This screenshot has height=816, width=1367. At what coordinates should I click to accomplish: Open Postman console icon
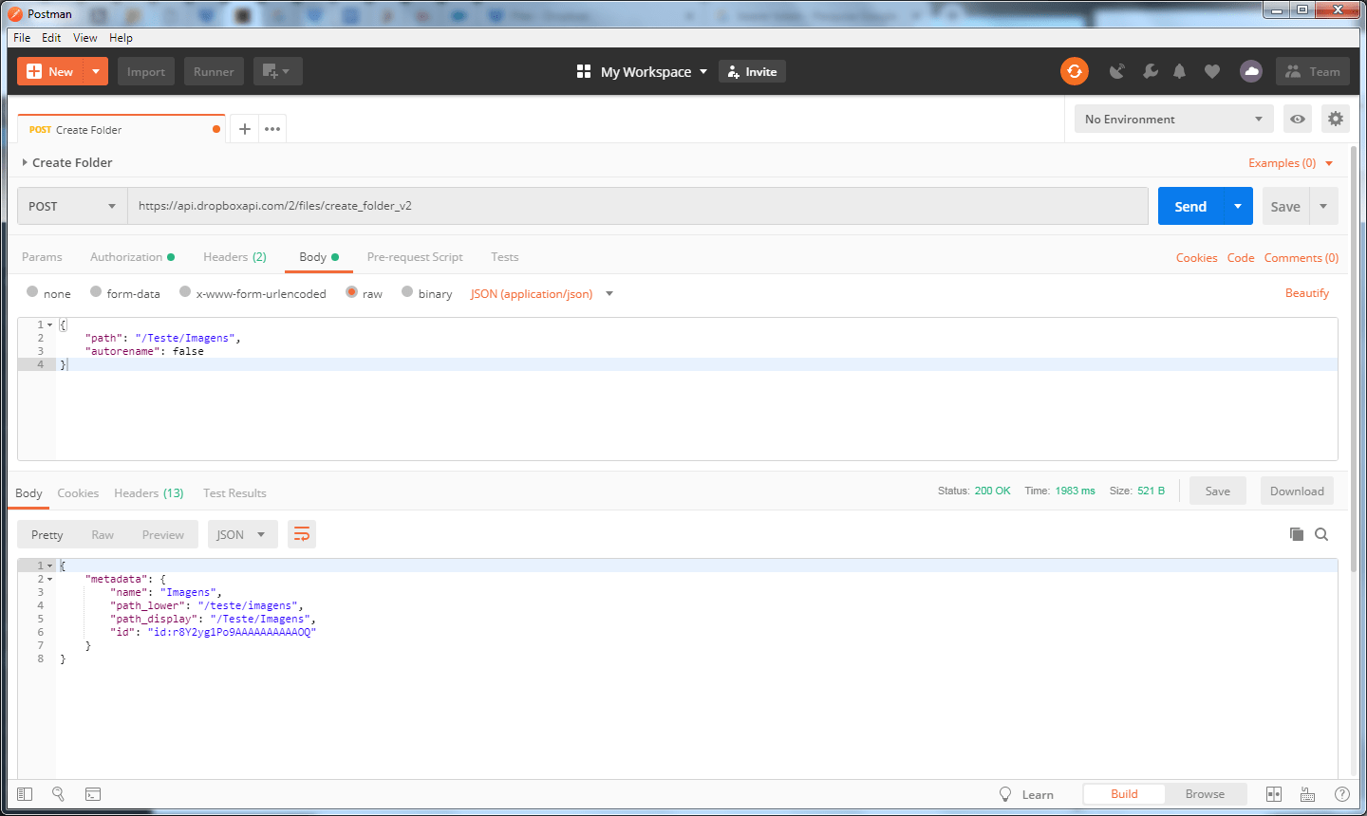(93, 793)
